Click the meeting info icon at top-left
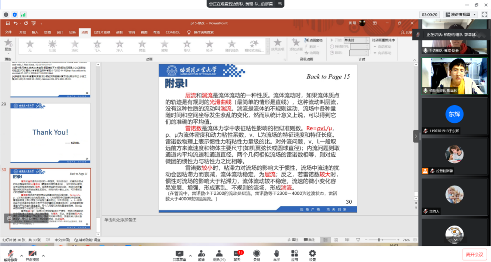Screen dimensions: 491x262 [5, 14]
